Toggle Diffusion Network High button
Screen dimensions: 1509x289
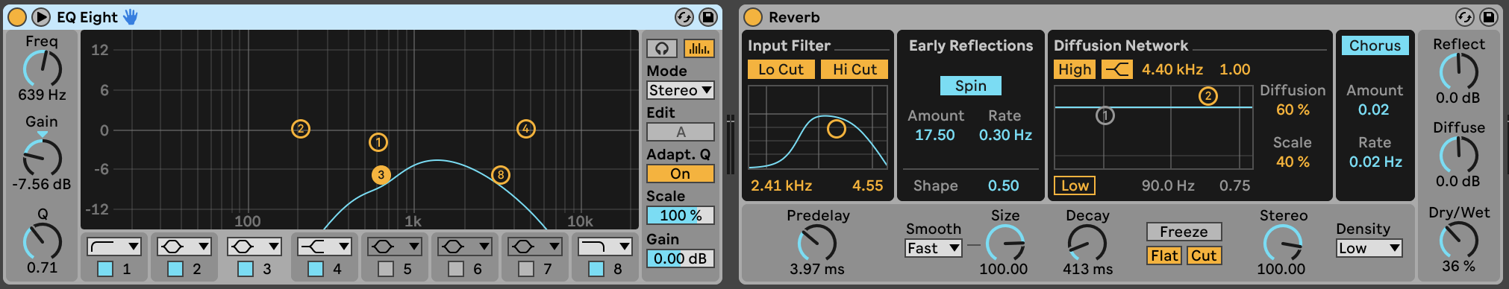1075,69
